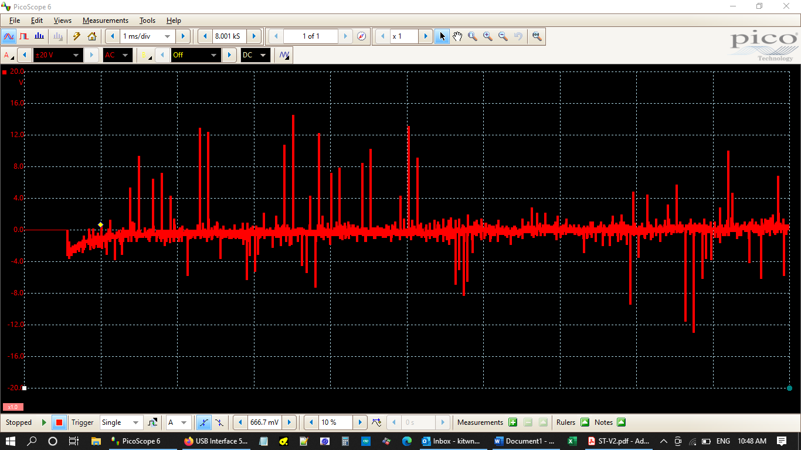
Task: Select Scope Mode waveform icon
Action: 9,36
